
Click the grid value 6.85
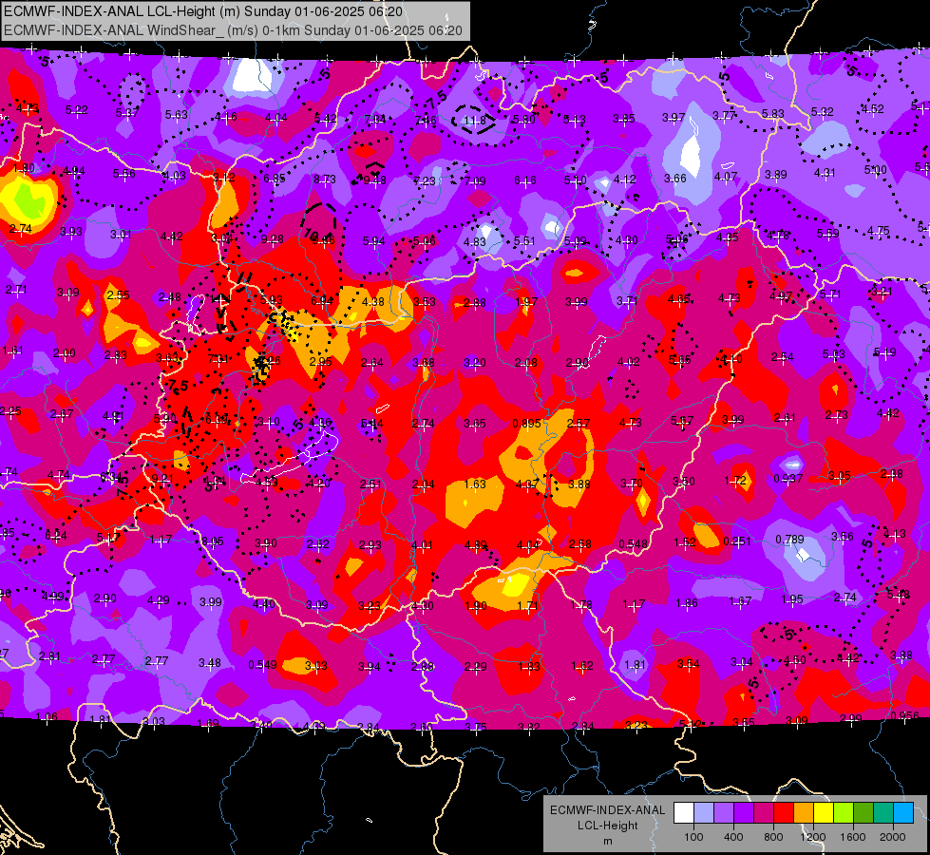click(x=275, y=179)
